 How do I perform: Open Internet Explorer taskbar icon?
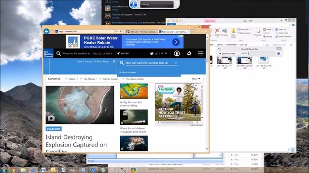click(x=33, y=170)
